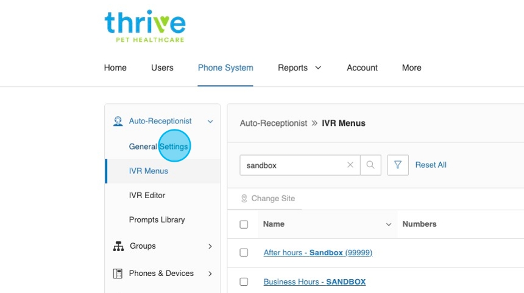Go to the Users tab

point(162,68)
